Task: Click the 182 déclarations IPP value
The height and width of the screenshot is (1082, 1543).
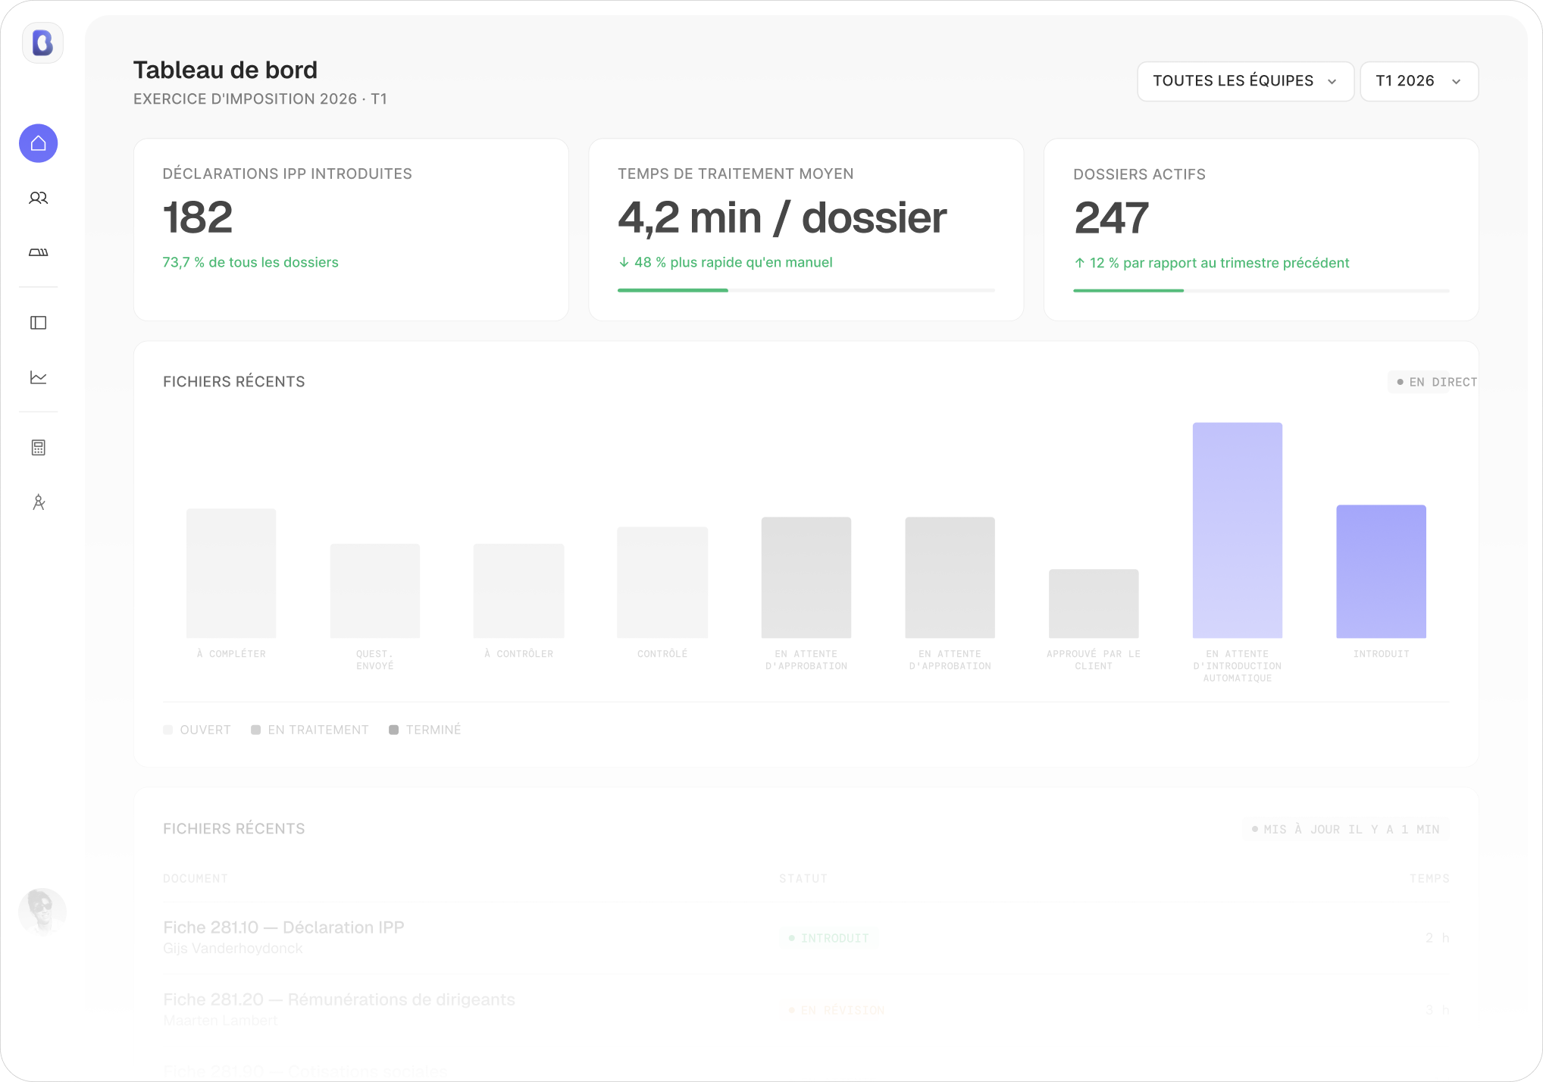Action: coord(198,217)
